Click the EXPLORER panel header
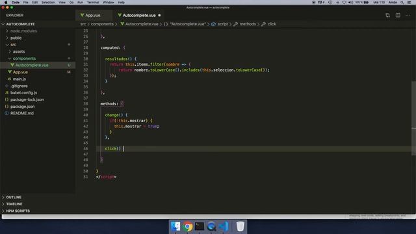Image resolution: width=416 pixels, height=234 pixels. tap(14, 16)
